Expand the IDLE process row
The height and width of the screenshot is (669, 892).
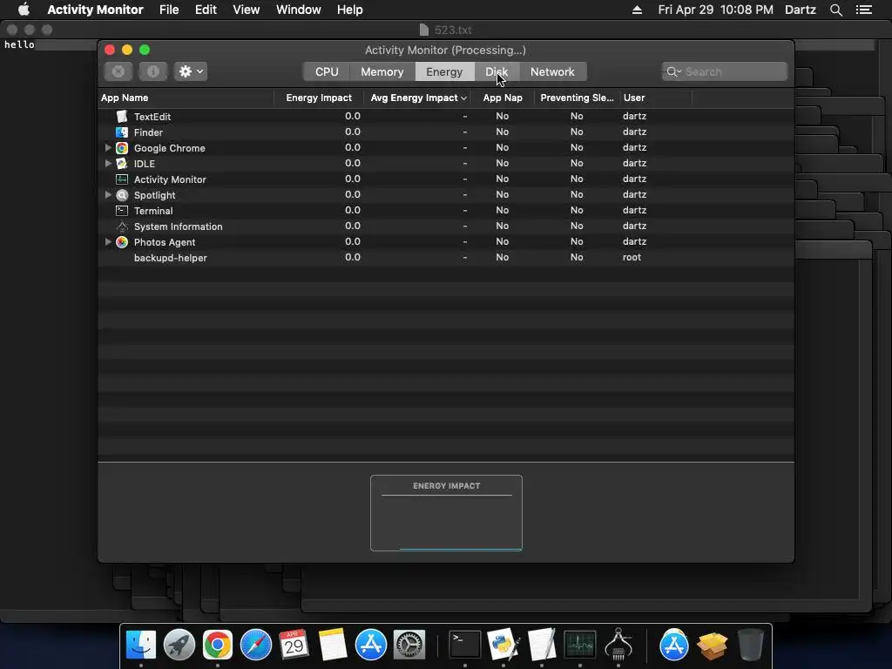(x=108, y=163)
